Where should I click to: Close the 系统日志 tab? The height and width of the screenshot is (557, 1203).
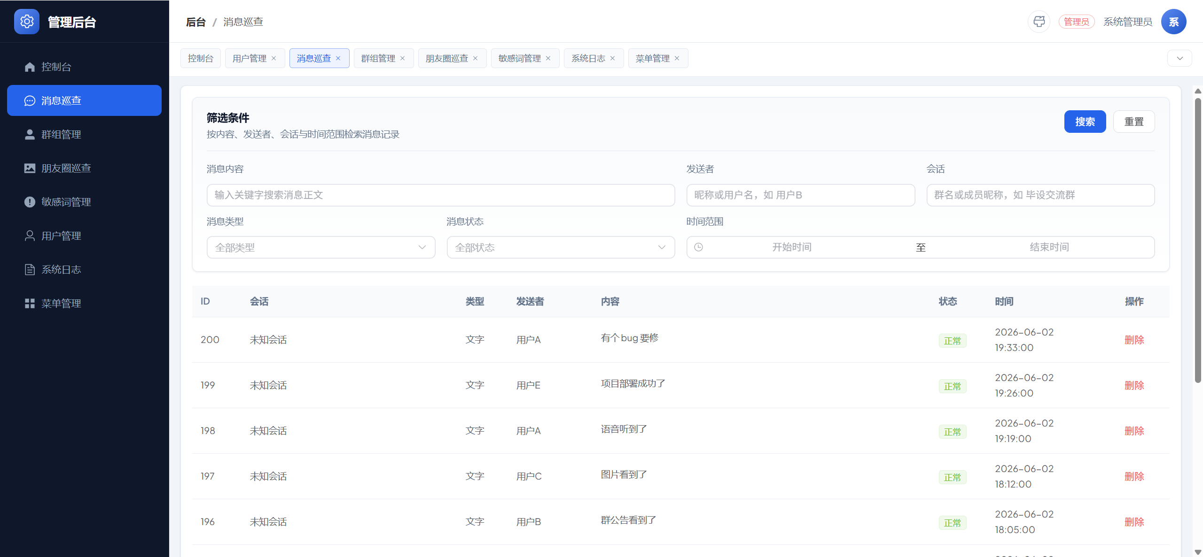tap(612, 58)
